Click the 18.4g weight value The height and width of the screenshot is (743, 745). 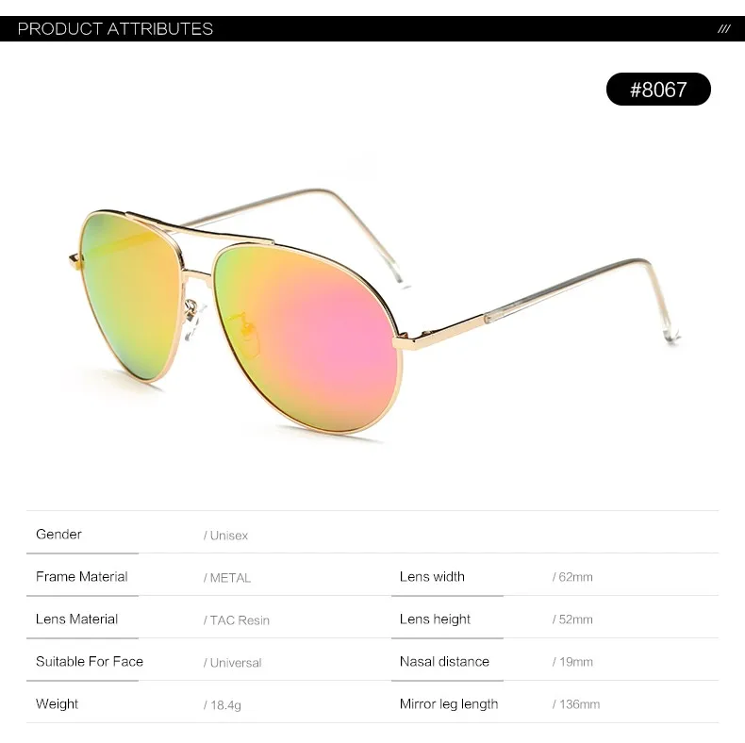pyautogui.click(x=223, y=705)
